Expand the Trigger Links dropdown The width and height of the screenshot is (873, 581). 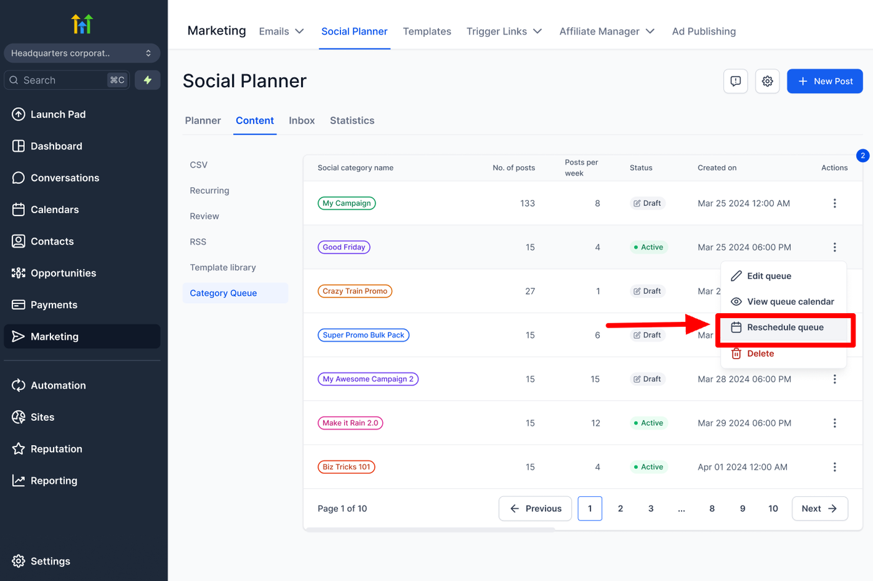click(504, 31)
